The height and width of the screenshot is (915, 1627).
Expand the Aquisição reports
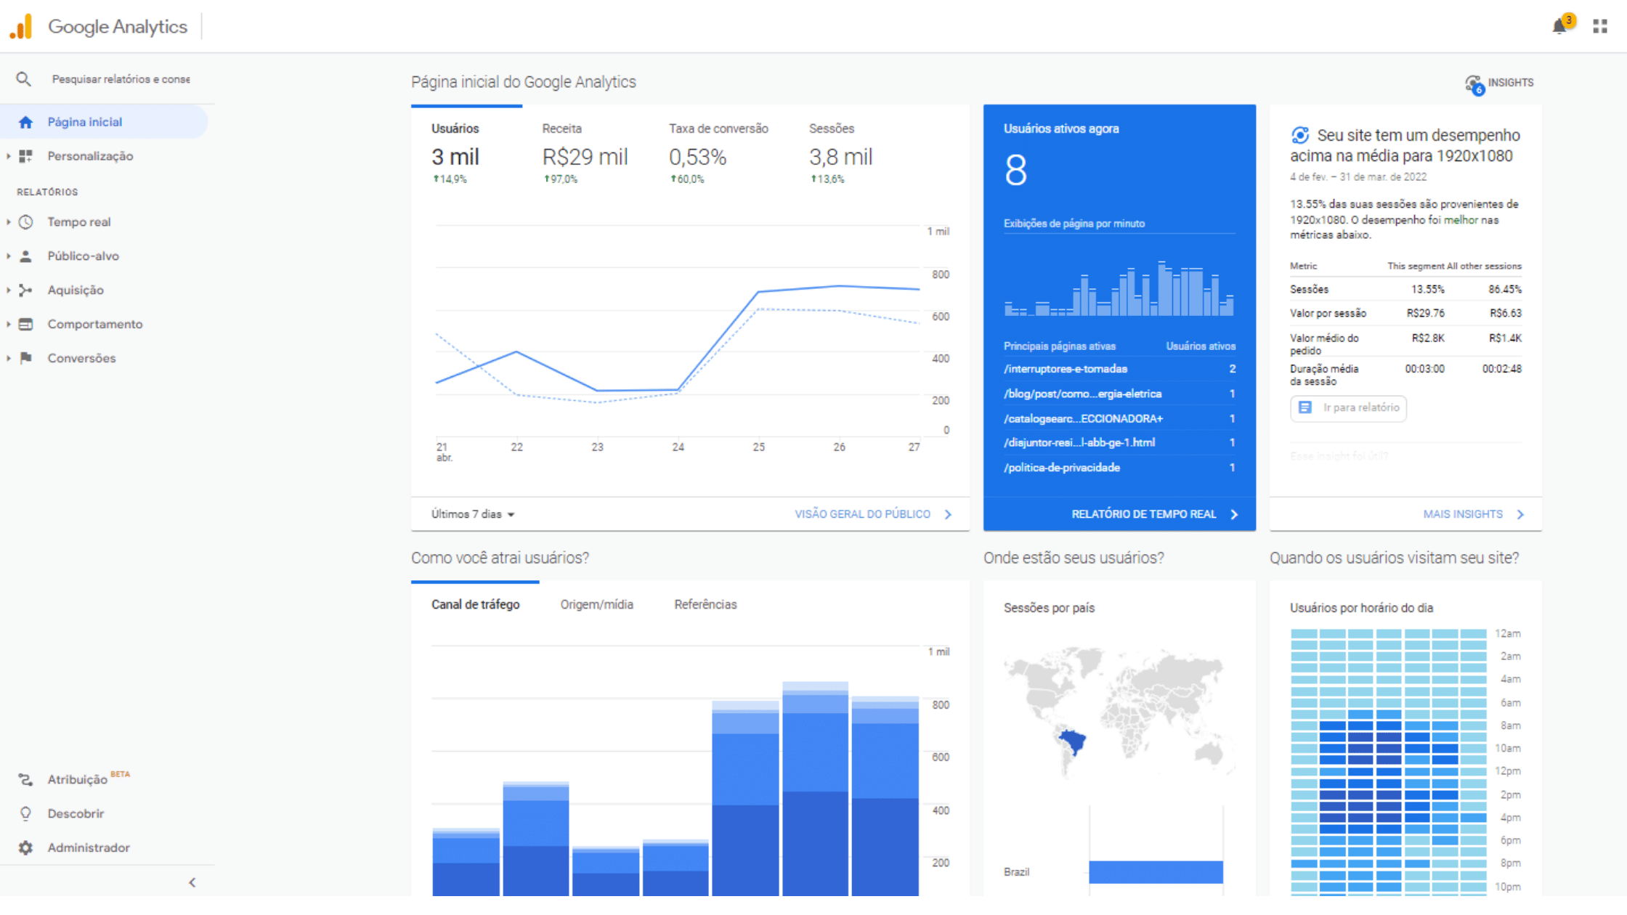(x=8, y=290)
